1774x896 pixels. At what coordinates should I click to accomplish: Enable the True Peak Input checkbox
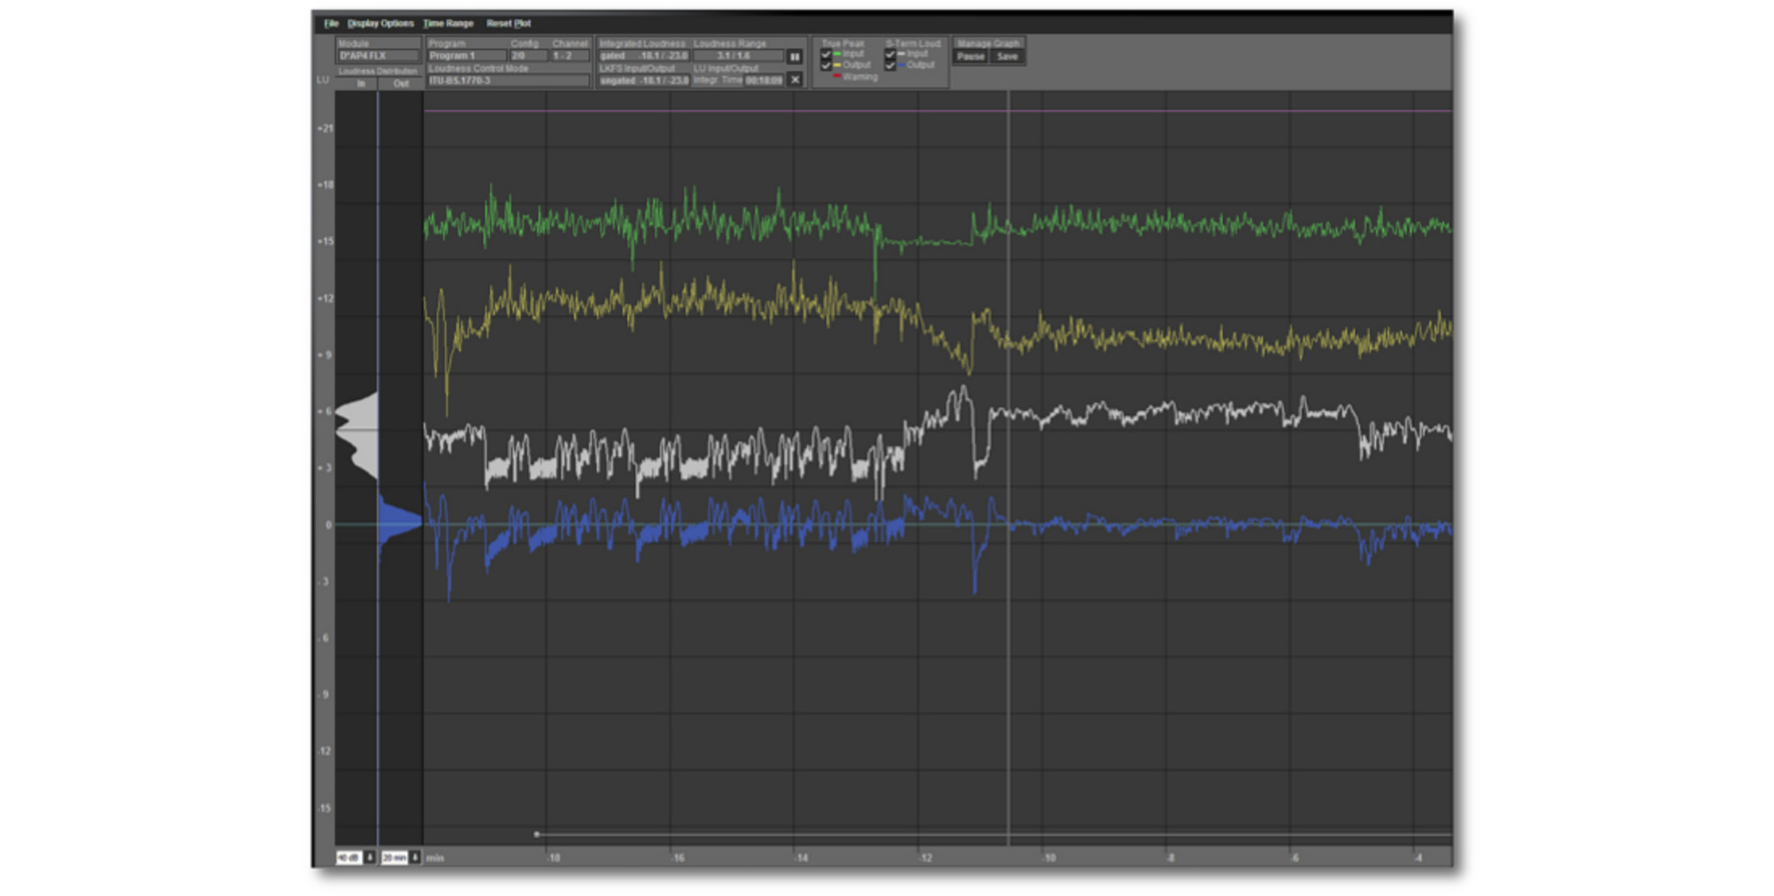pos(826,54)
